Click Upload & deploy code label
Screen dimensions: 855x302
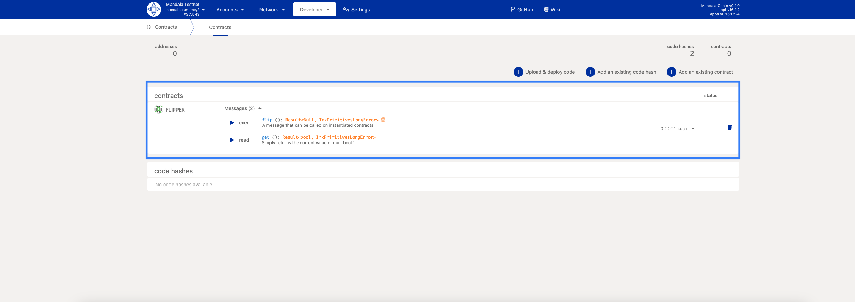coord(550,72)
